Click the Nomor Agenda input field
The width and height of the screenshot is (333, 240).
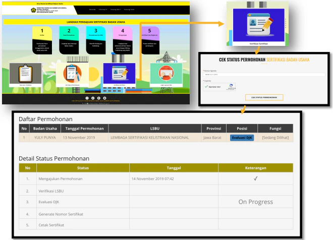264,75
